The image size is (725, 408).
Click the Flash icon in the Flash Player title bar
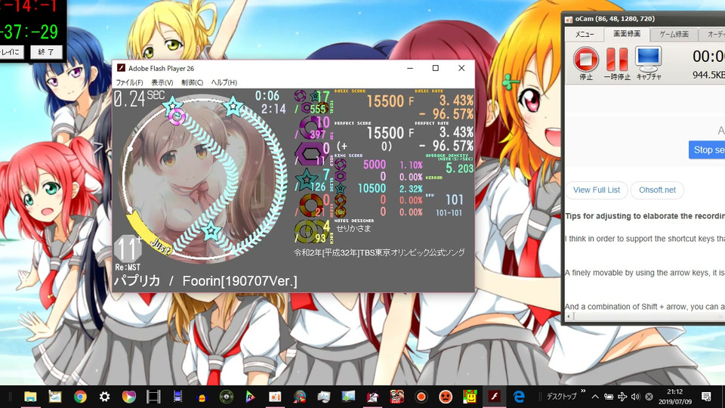121,68
